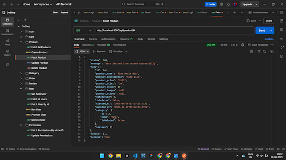The width and height of the screenshot is (286, 160).
Task: Open the request info icon in right sidebar
Action: coord(282,57)
